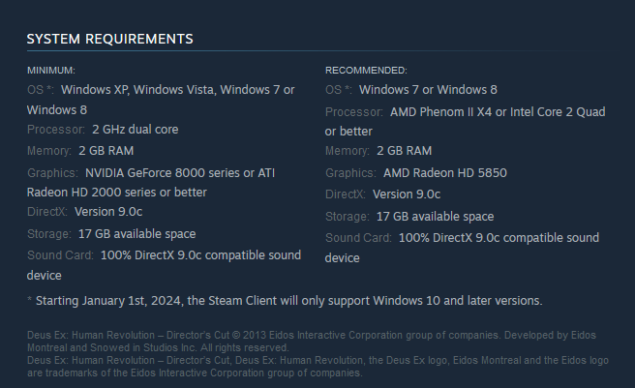
Task: Click the minimum OS asterisk label
Action: pyautogui.click(x=41, y=90)
